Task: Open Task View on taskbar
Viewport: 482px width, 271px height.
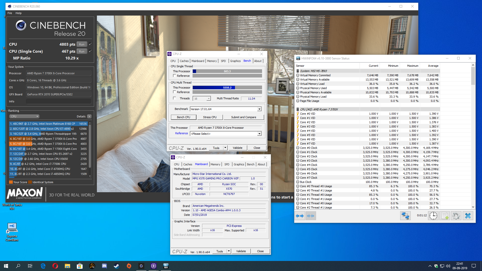Action: (30, 266)
